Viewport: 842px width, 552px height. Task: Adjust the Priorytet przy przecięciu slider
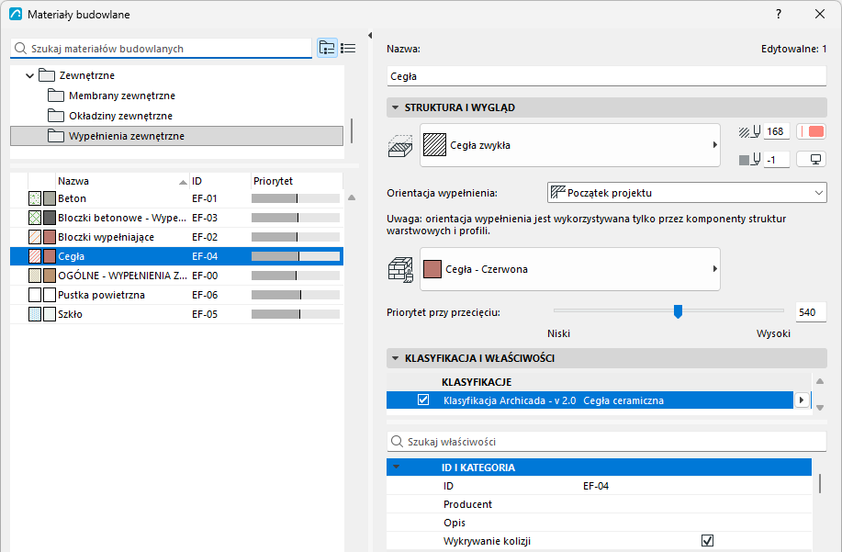678,311
